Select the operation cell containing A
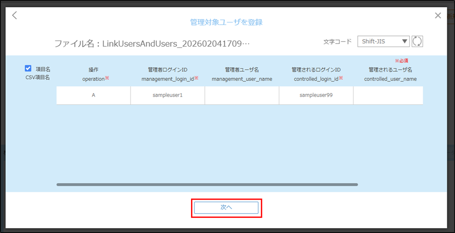Viewport: 455px width, 233px height. [x=93, y=95]
